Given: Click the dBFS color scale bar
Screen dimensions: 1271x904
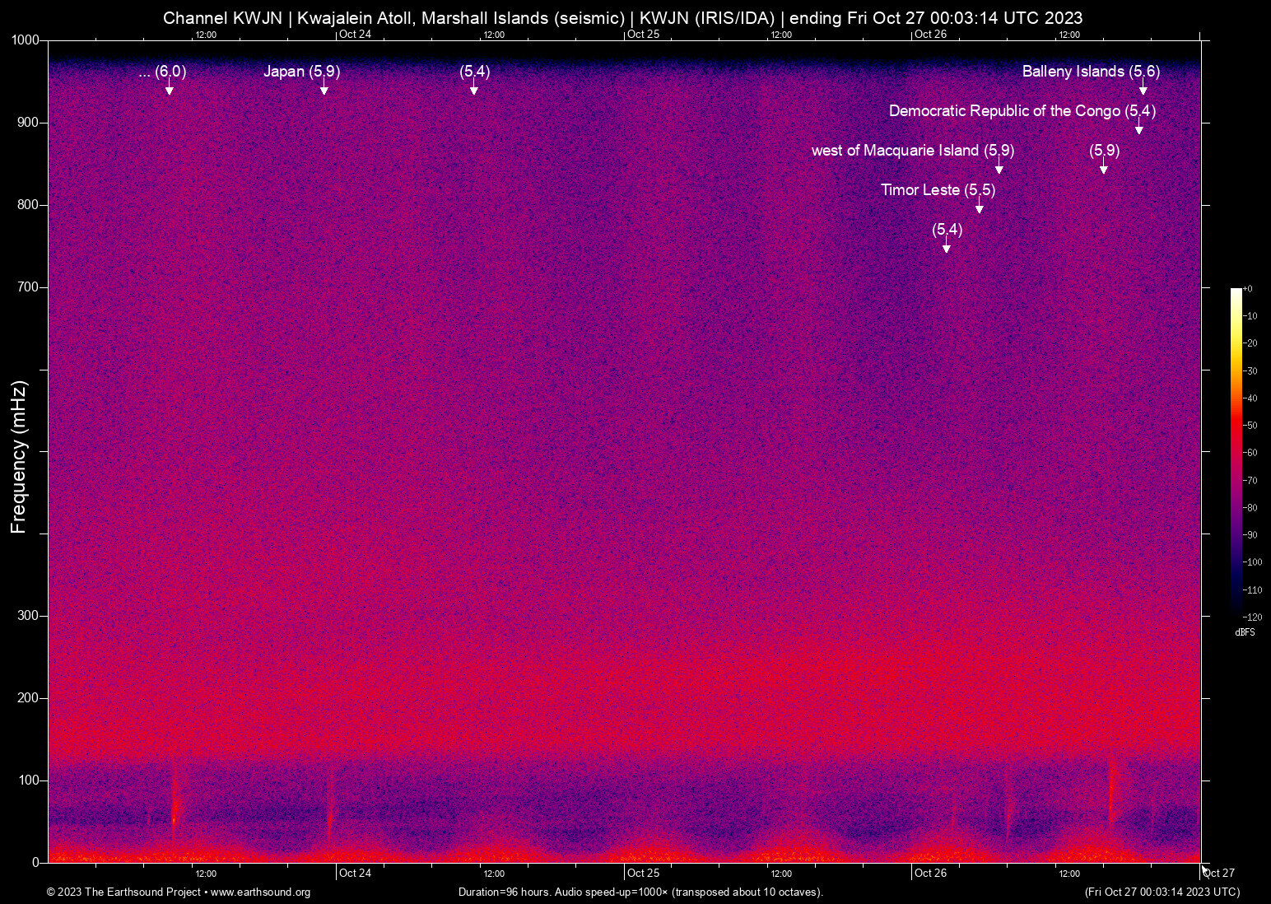Looking at the screenshot, I should pyautogui.click(x=1236, y=453).
